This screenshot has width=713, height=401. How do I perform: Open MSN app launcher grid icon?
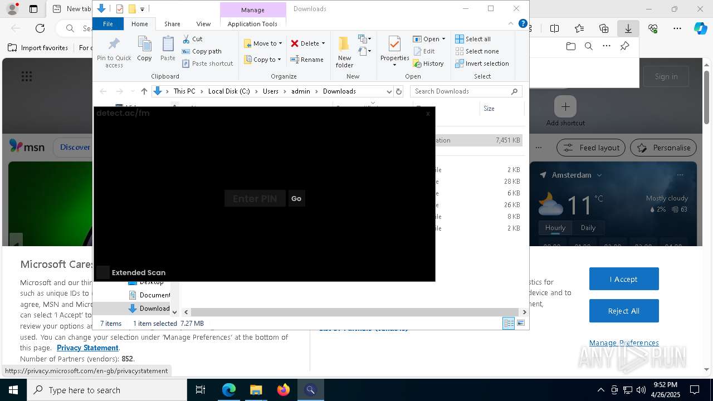[26, 76]
